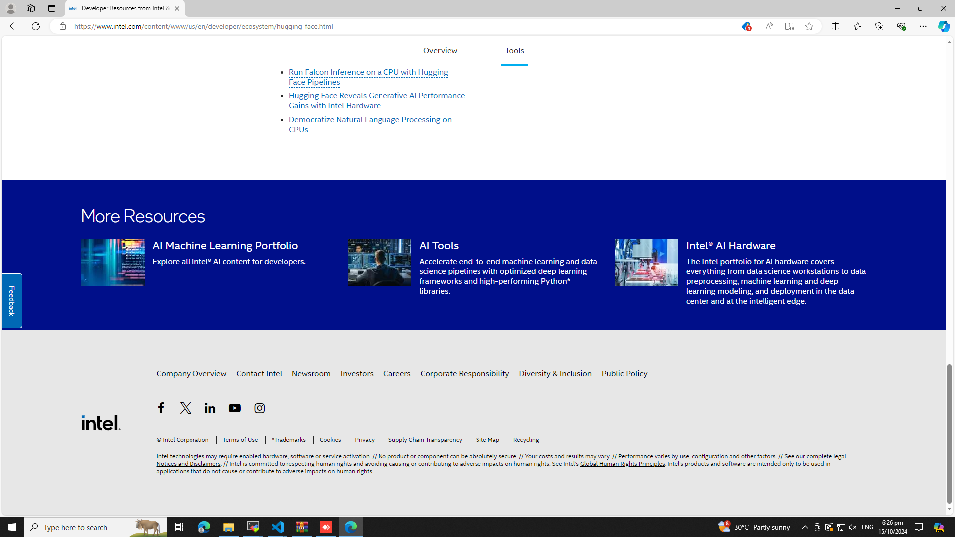Image resolution: width=955 pixels, height=537 pixels.
Task: Open Privacy link
Action: (365, 440)
